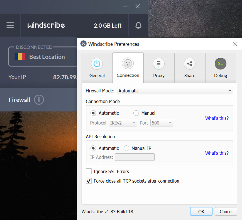Open the Windscribe hamburger menu
Screen dimensions: 242x220
[x=10, y=25]
